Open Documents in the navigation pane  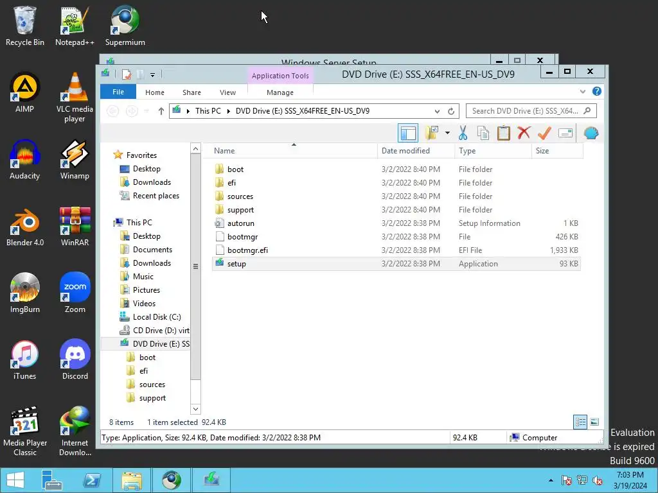[152, 250]
